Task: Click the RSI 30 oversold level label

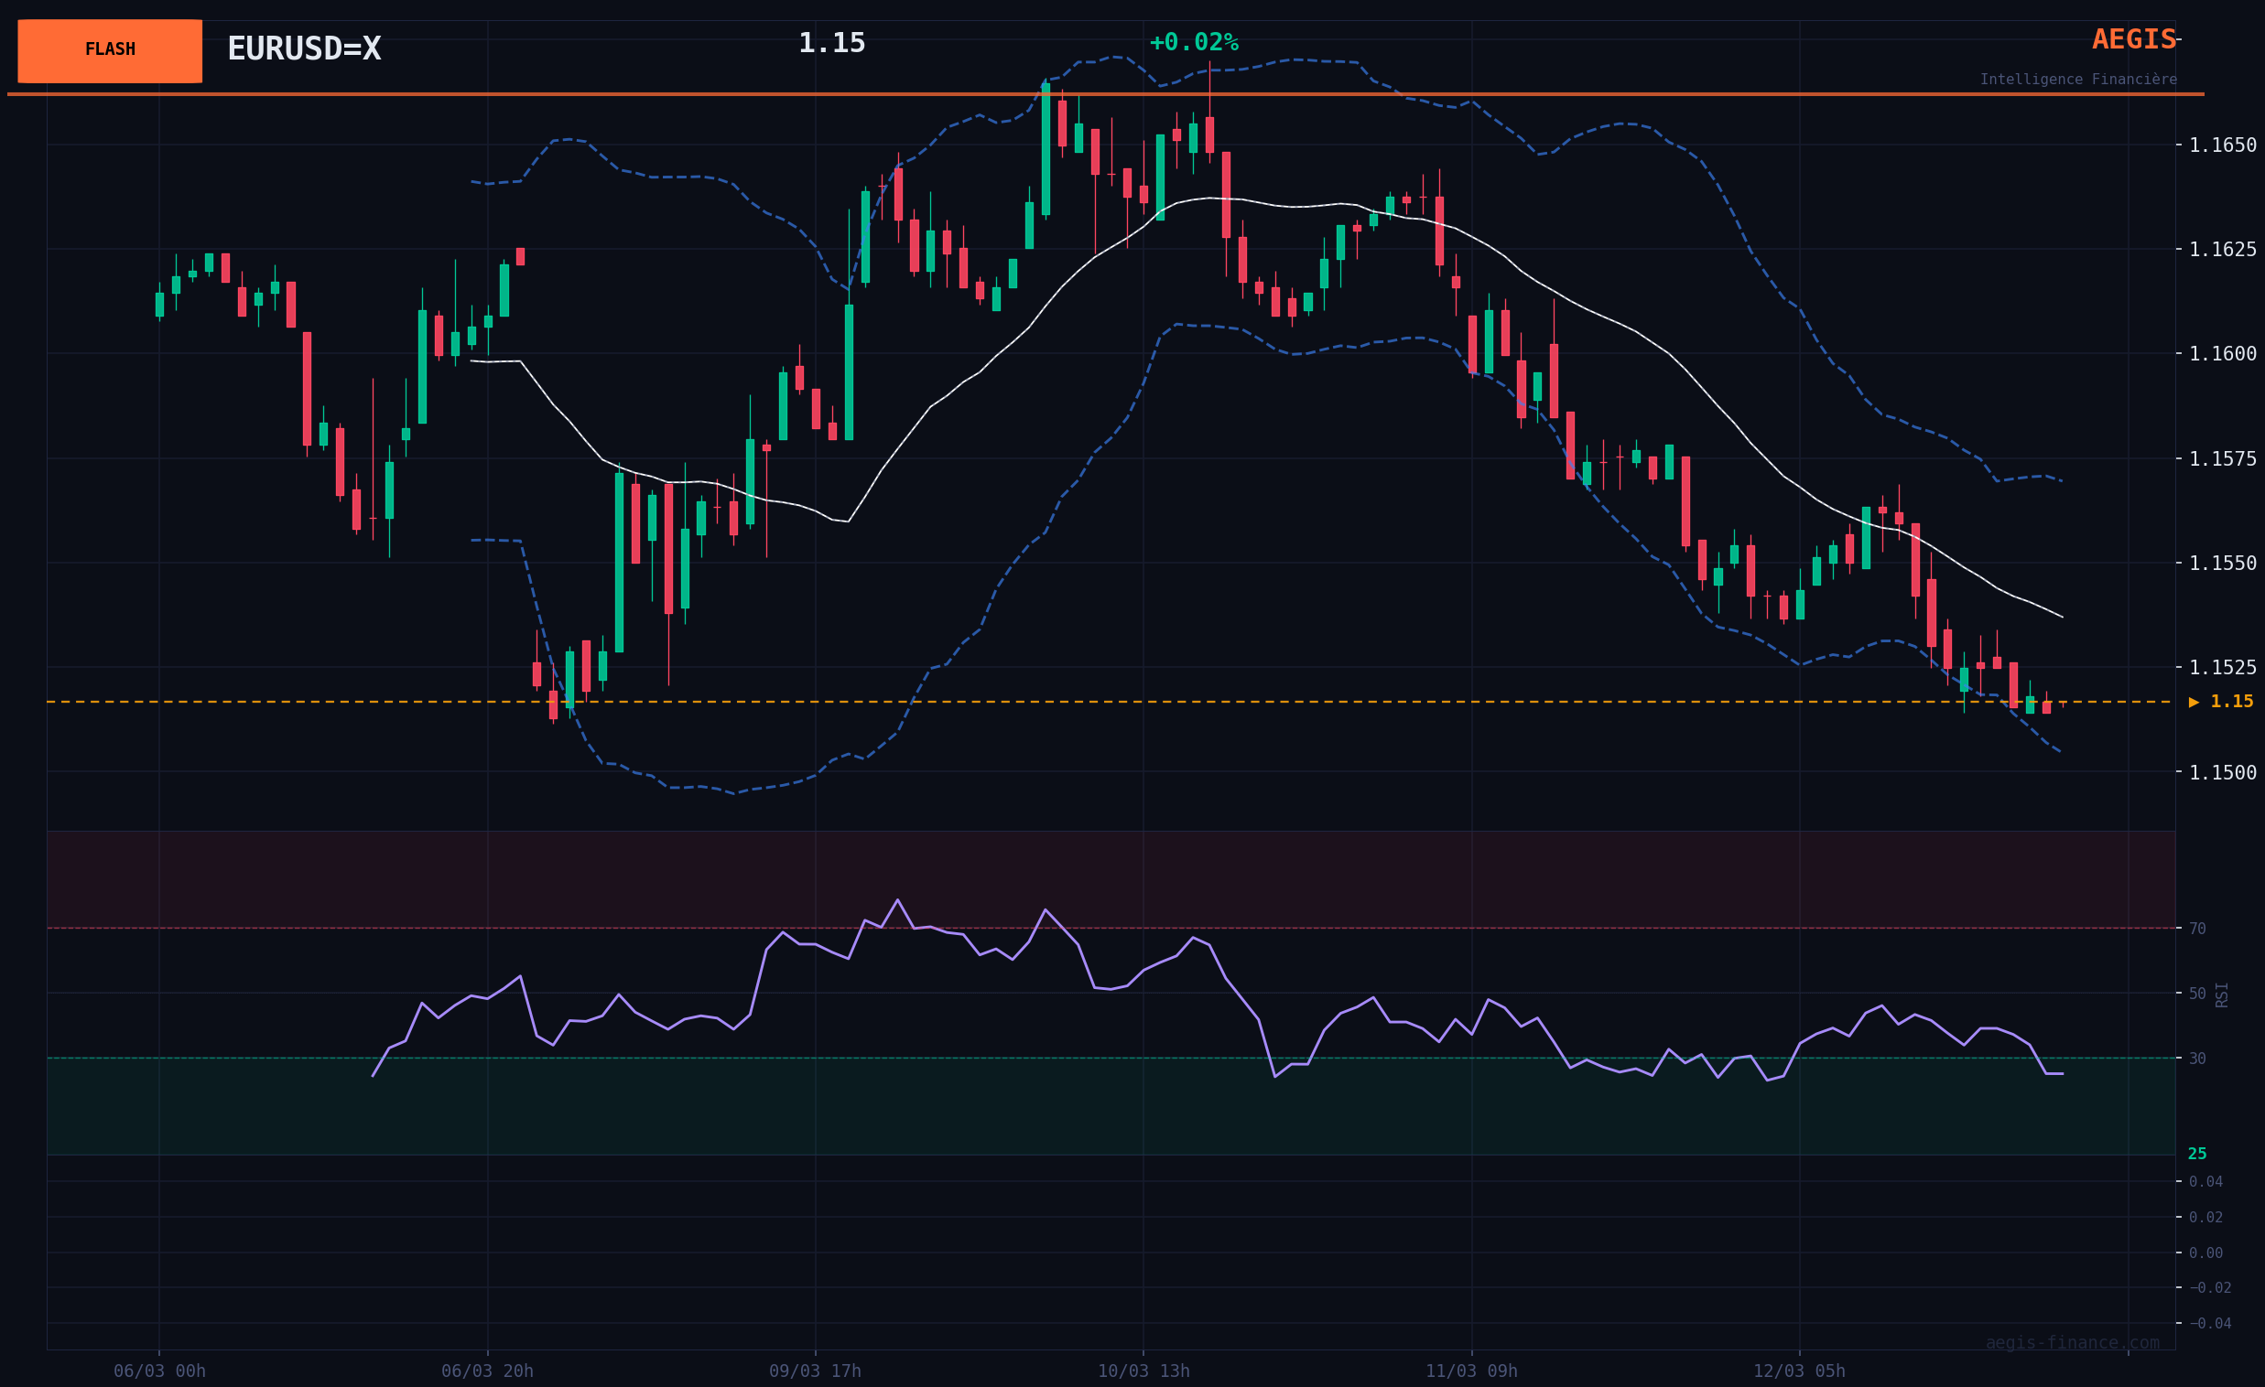Action: pyautogui.click(x=2197, y=1059)
